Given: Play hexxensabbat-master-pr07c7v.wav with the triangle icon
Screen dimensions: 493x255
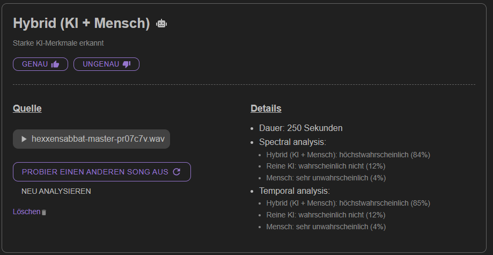Looking at the screenshot, I should (x=24, y=139).
